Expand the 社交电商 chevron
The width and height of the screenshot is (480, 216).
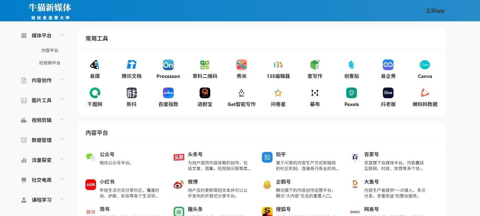(62, 179)
